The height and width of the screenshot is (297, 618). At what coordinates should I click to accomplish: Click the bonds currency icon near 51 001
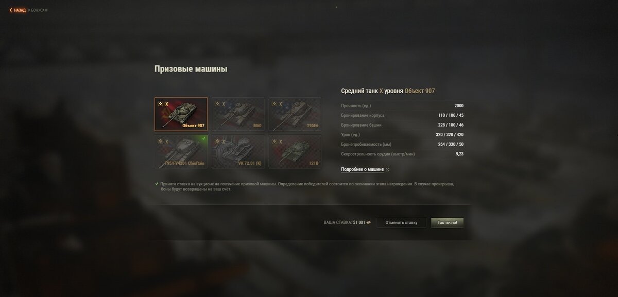(369, 223)
